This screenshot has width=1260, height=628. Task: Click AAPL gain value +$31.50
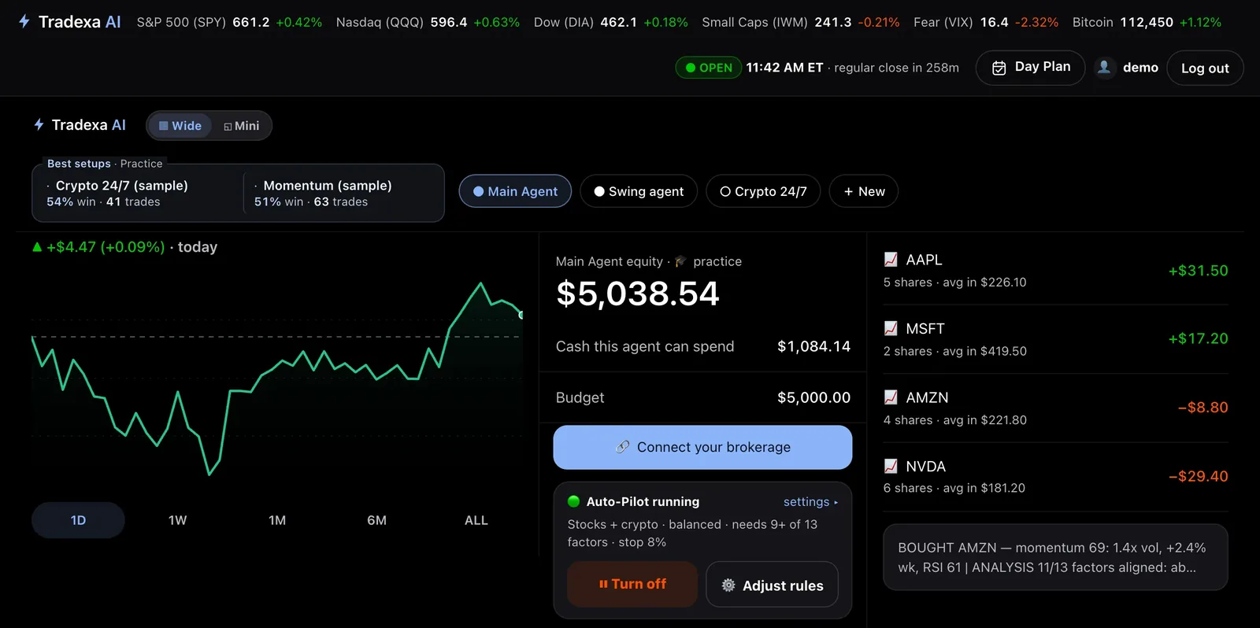point(1198,271)
